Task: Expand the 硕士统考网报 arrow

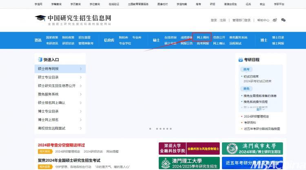Action: click(81, 69)
